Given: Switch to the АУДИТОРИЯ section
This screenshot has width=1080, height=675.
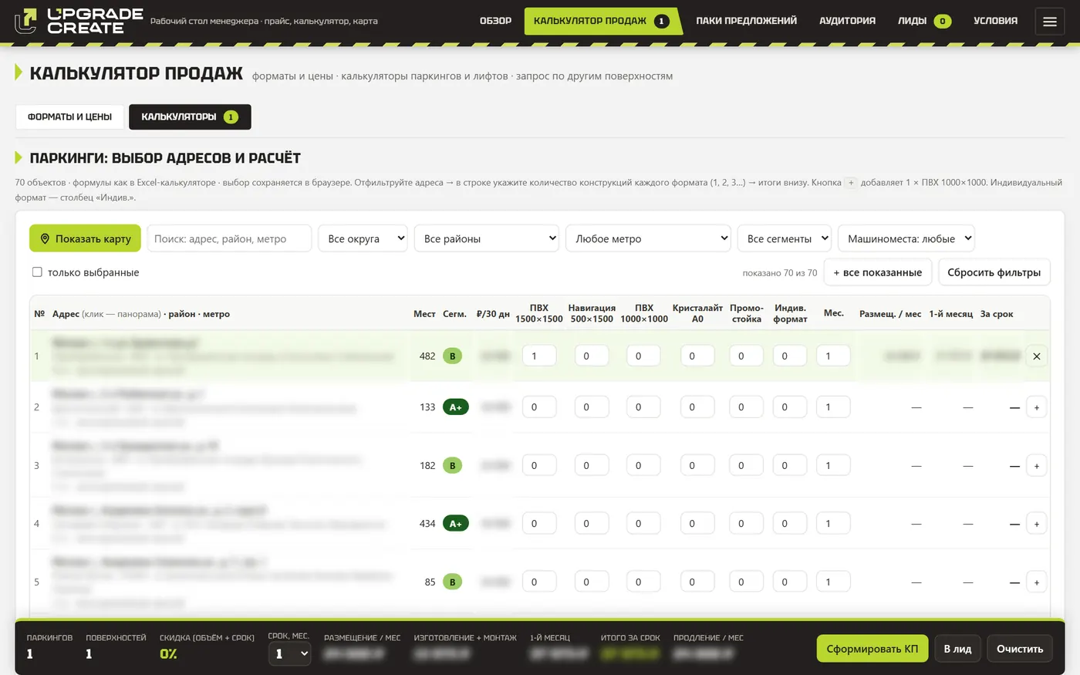Looking at the screenshot, I should point(847,21).
